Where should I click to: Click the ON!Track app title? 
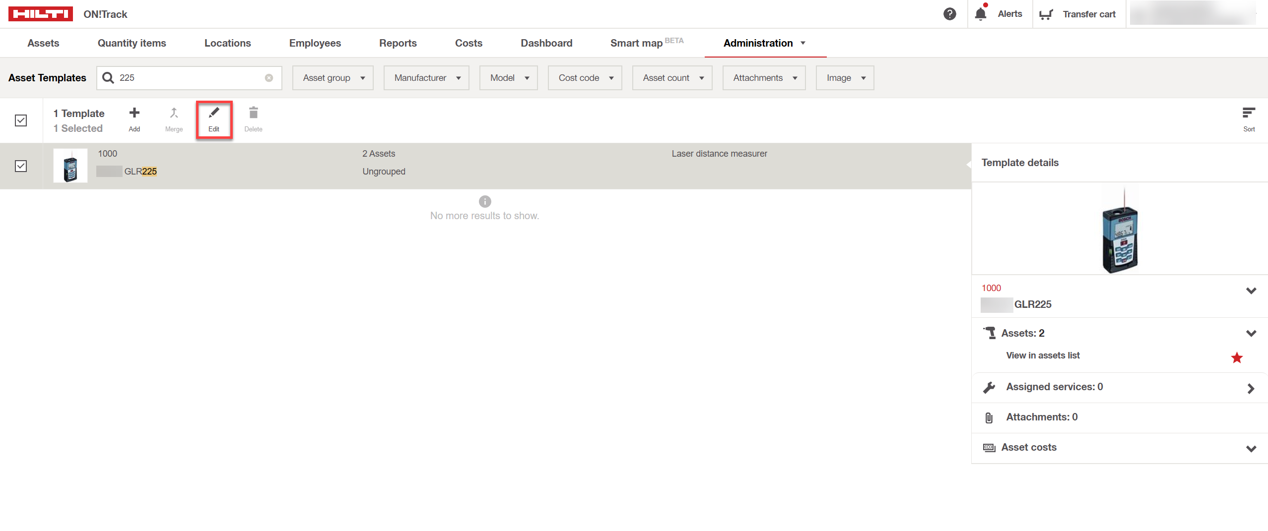105,14
